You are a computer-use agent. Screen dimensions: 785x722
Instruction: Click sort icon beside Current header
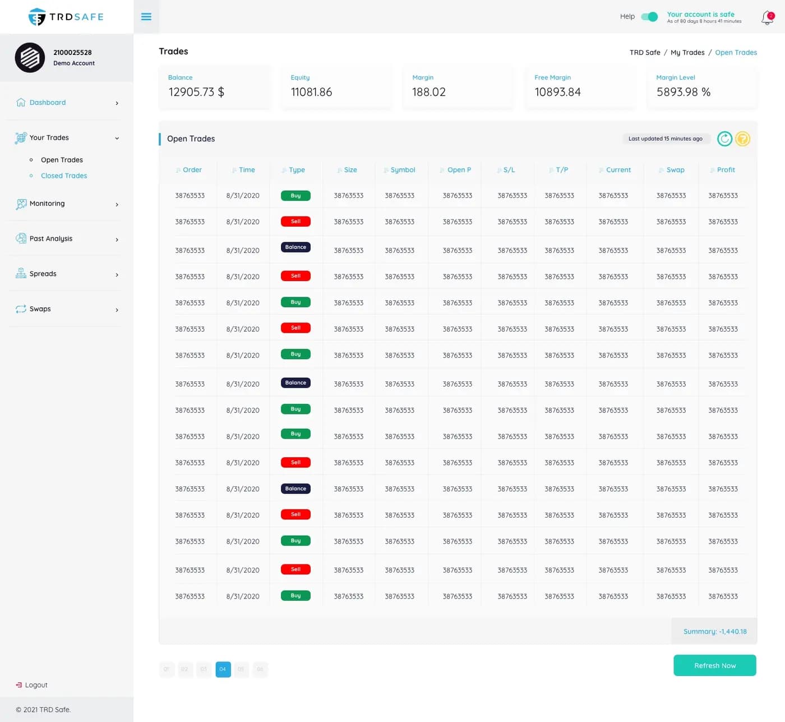pyautogui.click(x=601, y=170)
